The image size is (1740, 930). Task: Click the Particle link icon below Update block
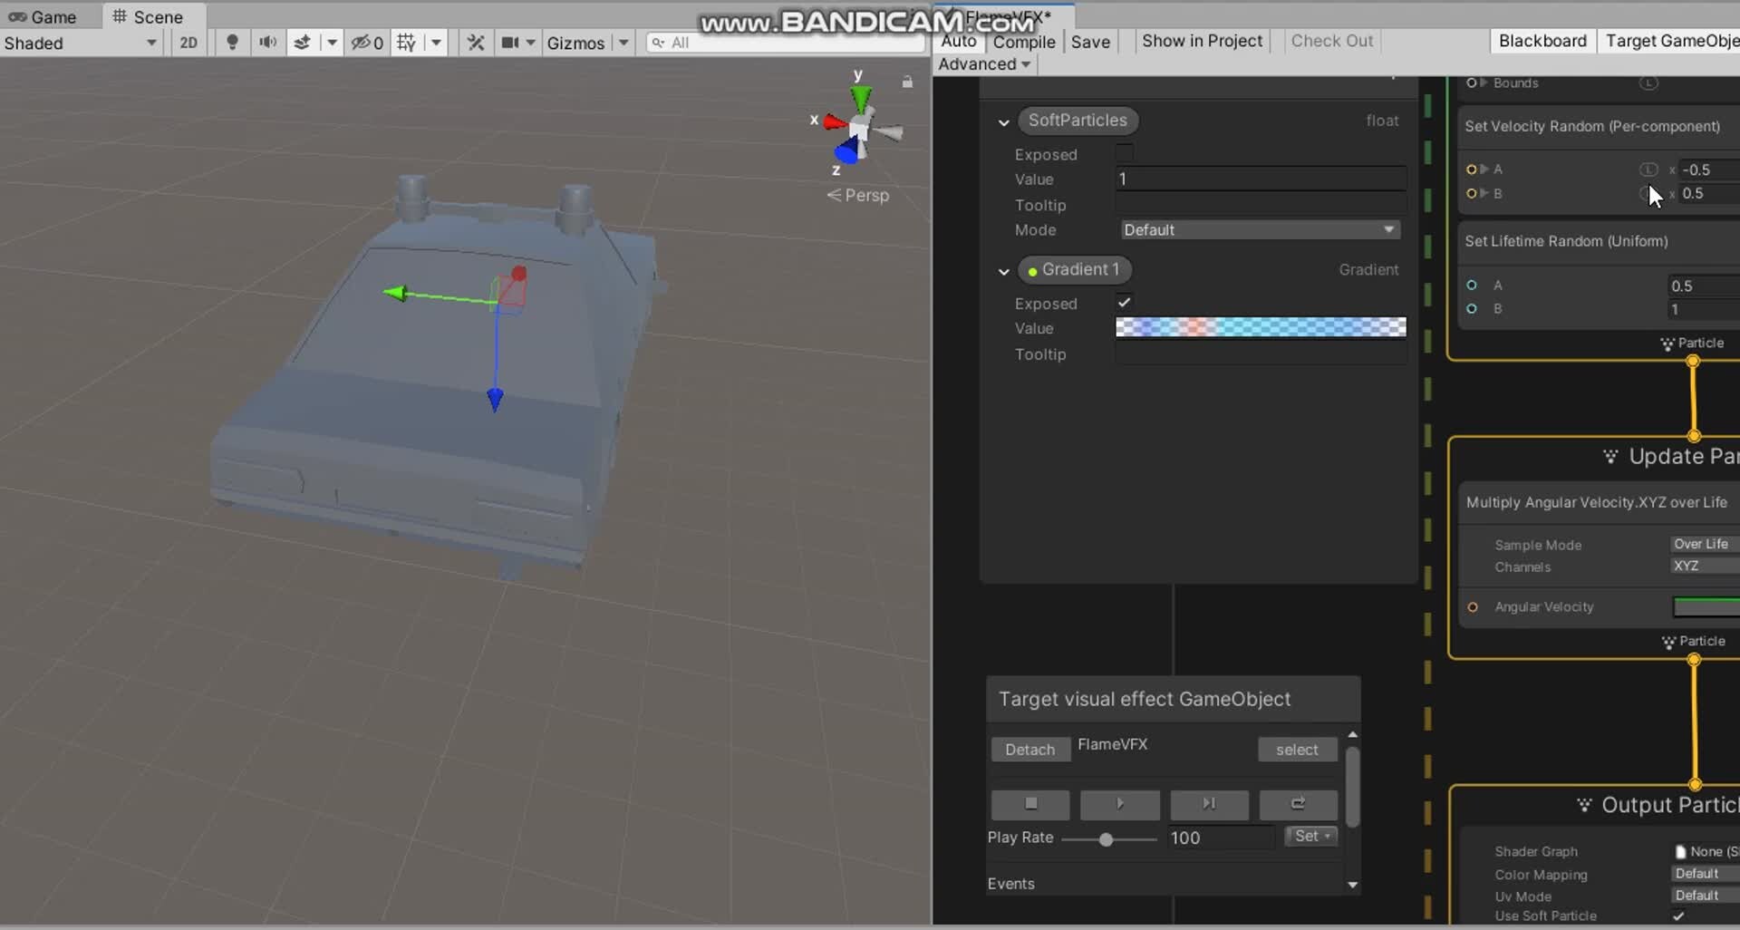click(1667, 642)
